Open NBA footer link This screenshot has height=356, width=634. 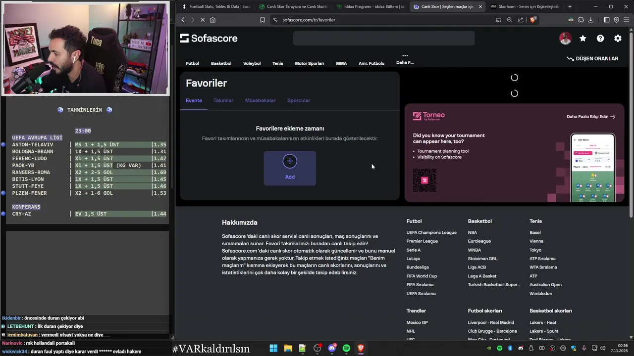coord(473,232)
